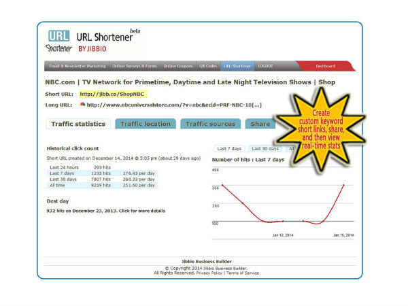This screenshot has width=408, height=306.
Task: Show Last 30 days chart range
Action: (x=265, y=148)
